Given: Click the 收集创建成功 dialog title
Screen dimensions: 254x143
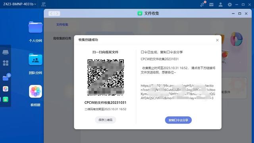Looking at the screenshot, I should tap(88, 40).
